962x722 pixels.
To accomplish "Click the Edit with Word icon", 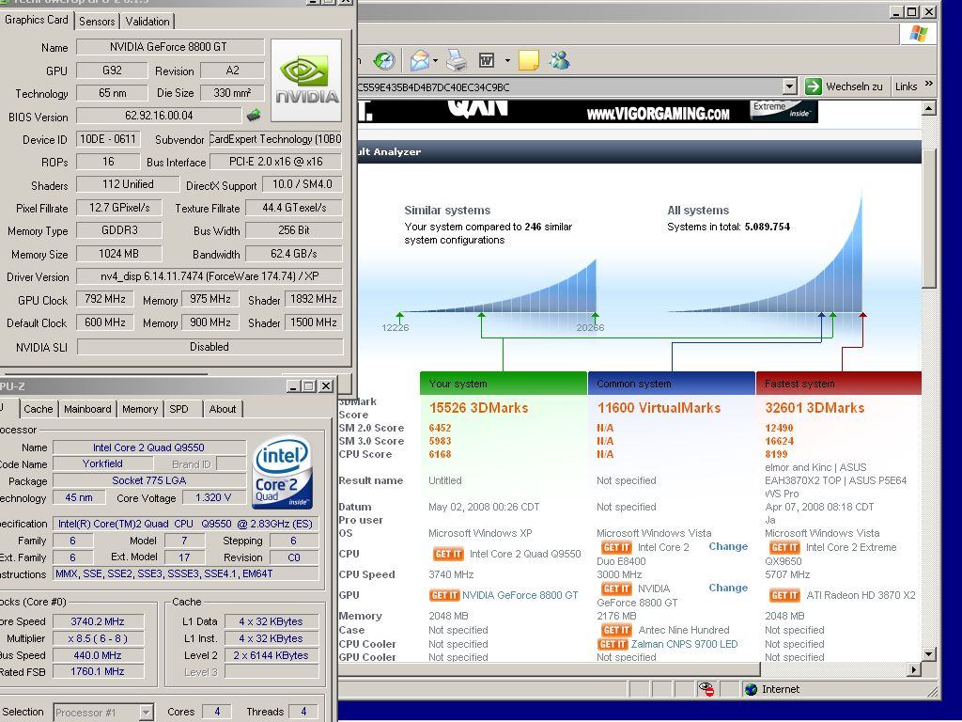I will click(487, 60).
